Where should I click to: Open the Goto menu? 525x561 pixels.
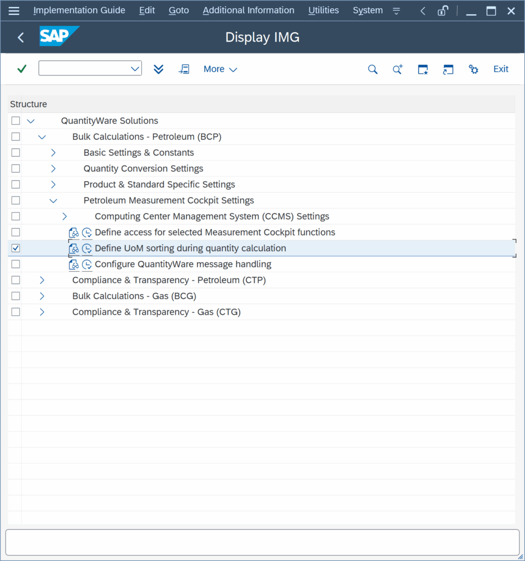[x=179, y=10]
